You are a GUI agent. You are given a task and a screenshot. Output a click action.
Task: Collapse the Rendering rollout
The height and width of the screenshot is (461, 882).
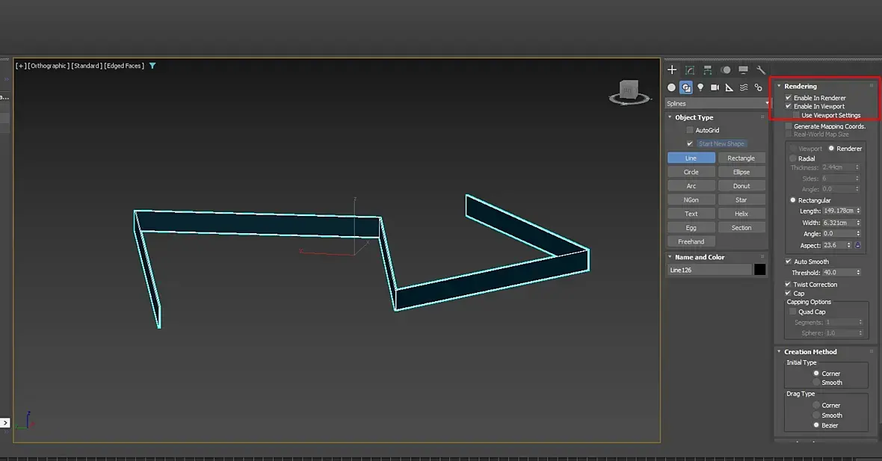point(779,86)
